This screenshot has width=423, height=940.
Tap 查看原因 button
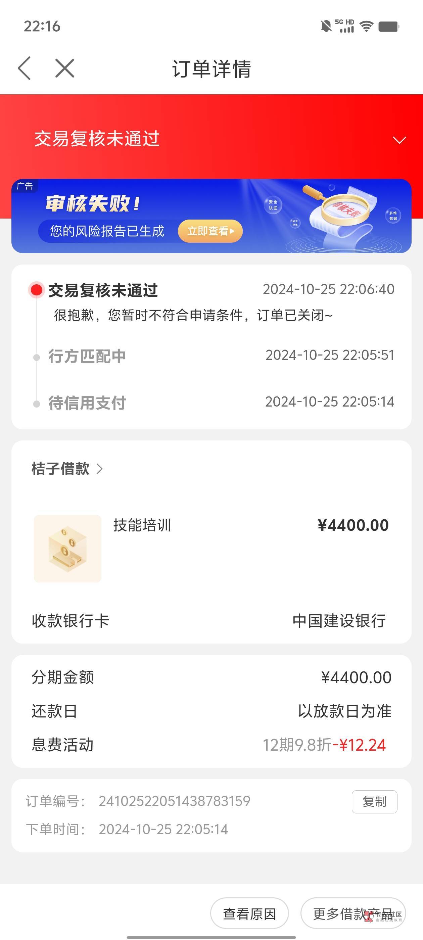(x=250, y=914)
